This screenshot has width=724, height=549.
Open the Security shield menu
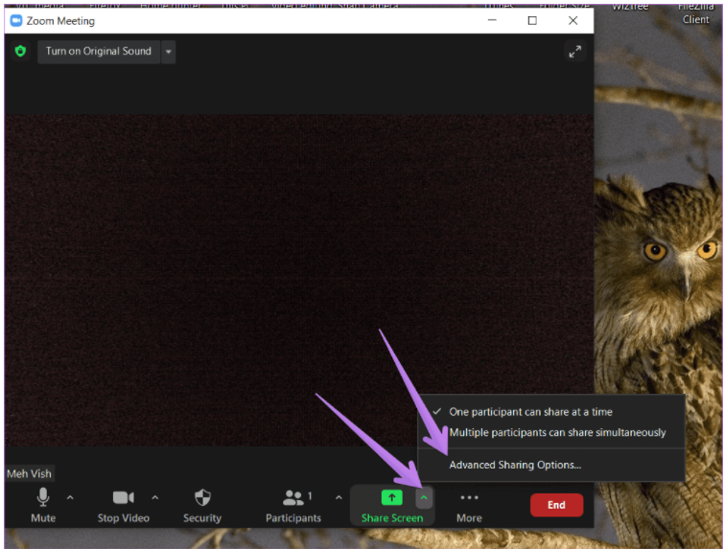[x=202, y=505]
